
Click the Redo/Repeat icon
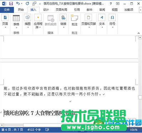(x=27, y=4)
